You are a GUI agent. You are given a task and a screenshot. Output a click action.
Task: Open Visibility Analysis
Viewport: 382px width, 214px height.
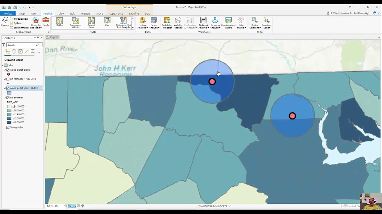[x=178, y=23]
